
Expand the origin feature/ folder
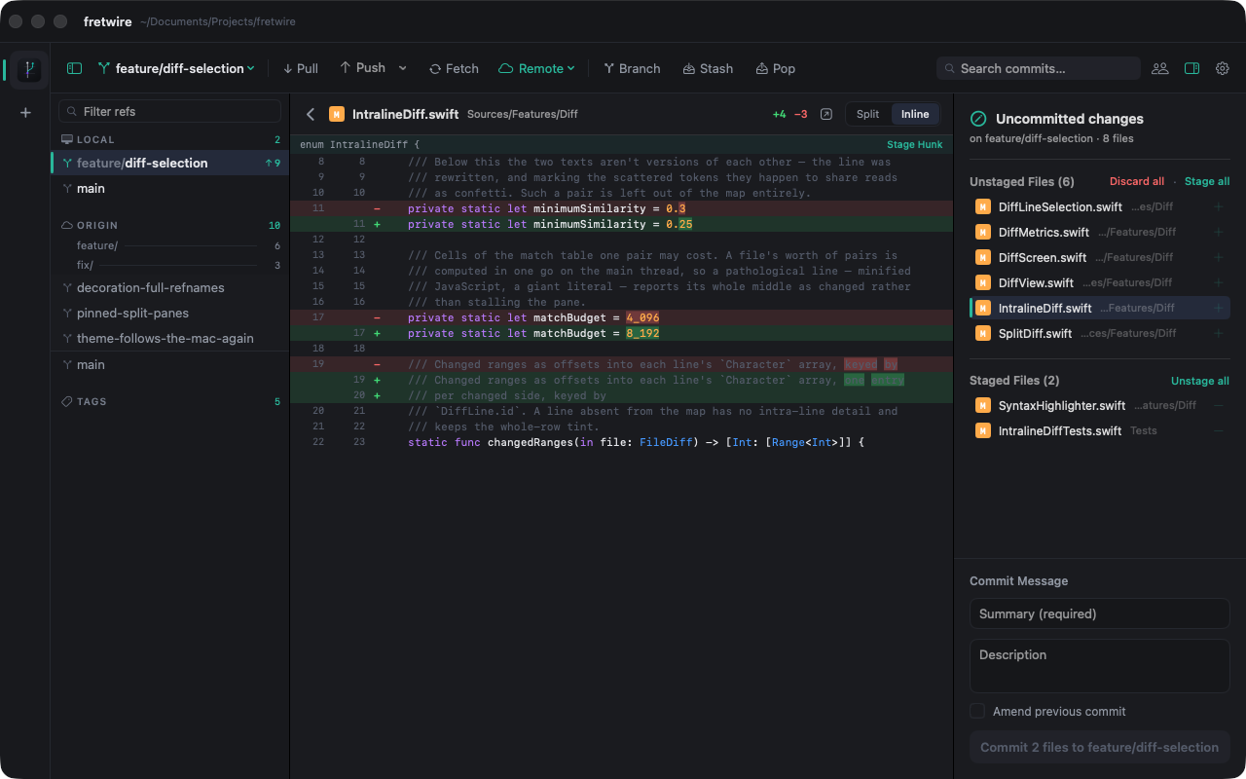pos(169,245)
